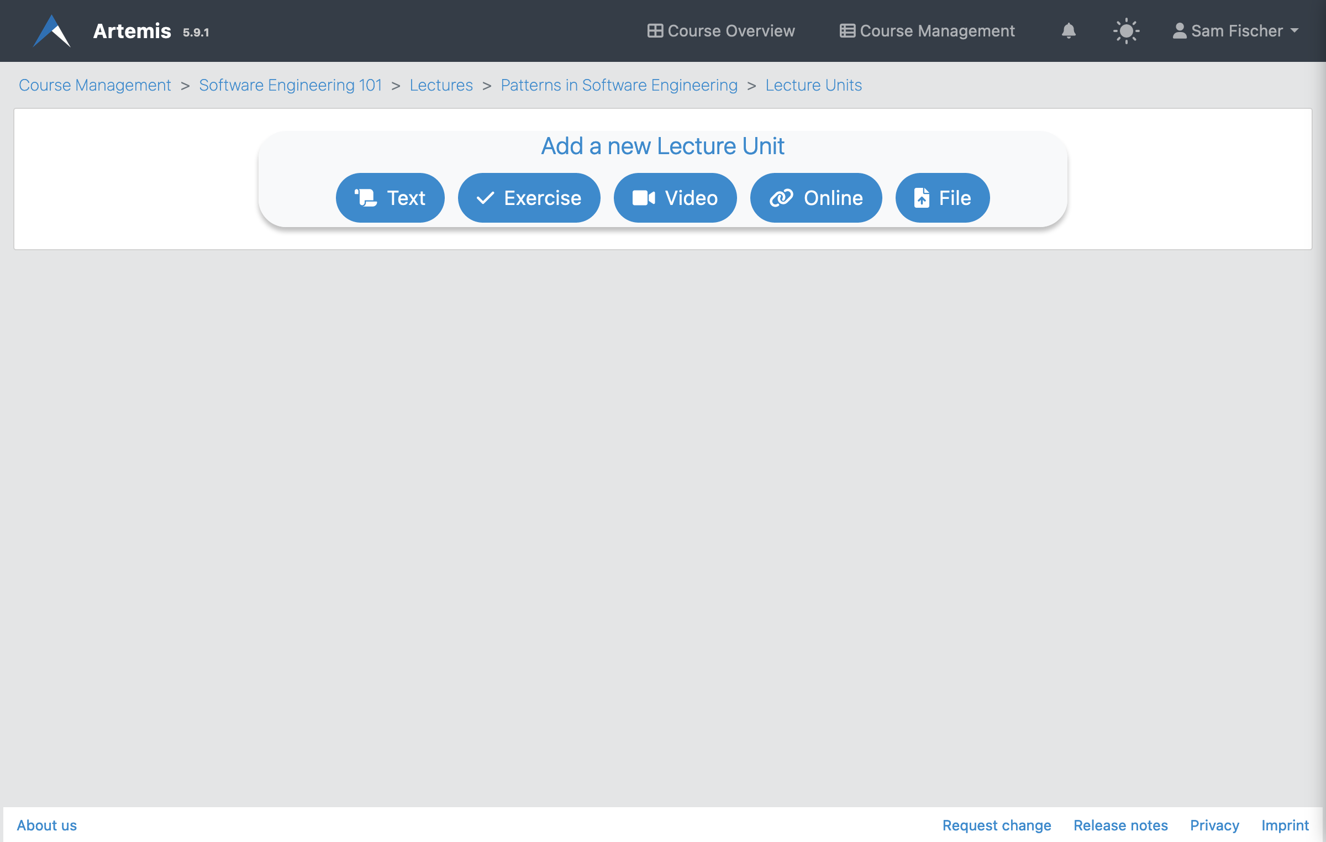Open Course Management in navbar
Image resolution: width=1326 pixels, height=842 pixels.
pos(927,31)
